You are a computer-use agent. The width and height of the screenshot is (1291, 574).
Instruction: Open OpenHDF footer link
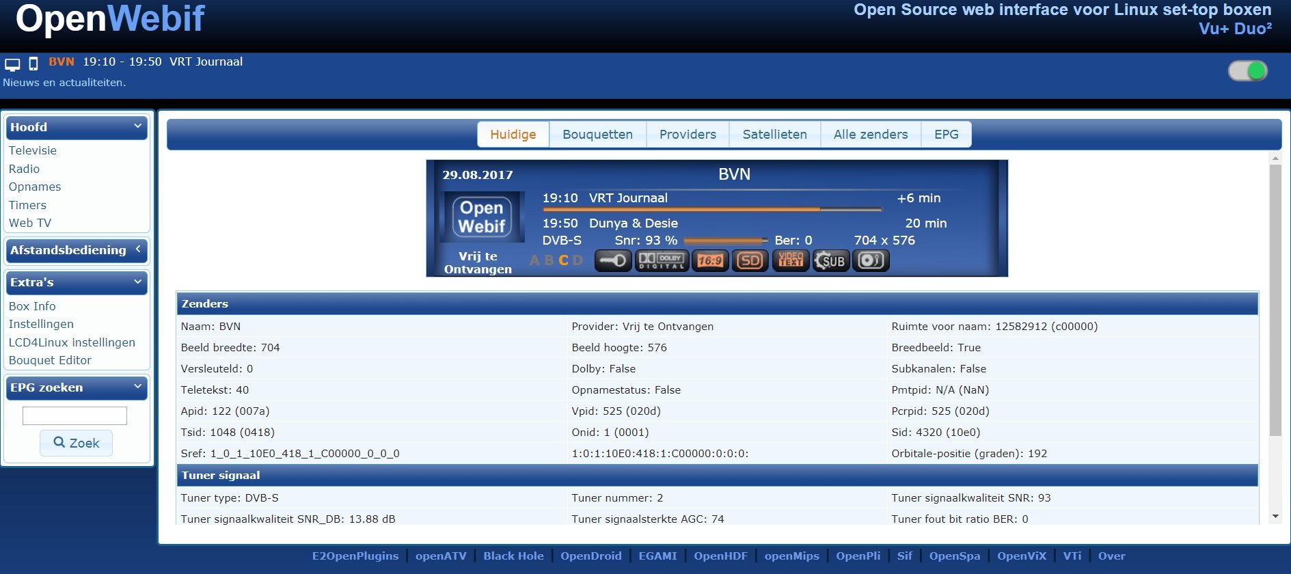pos(721,556)
